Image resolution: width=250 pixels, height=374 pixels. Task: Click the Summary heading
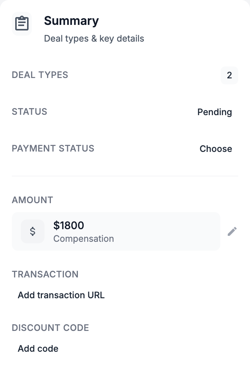coord(71,21)
